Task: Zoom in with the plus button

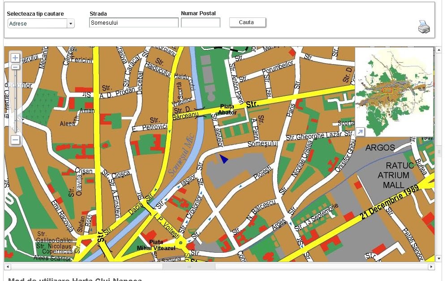Action: [15, 58]
